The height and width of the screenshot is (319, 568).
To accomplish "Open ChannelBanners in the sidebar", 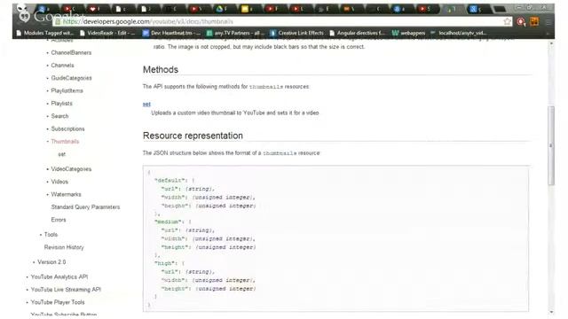I will pyautogui.click(x=71, y=52).
